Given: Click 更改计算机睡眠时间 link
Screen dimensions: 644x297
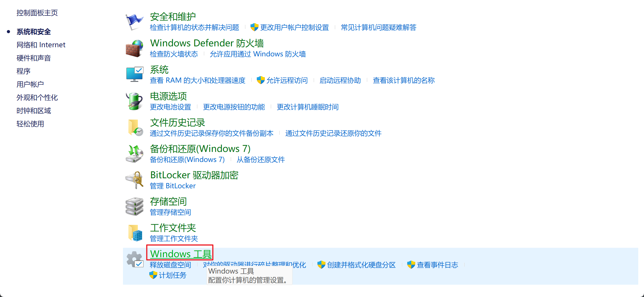Looking at the screenshot, I should [x=308, y=107].
